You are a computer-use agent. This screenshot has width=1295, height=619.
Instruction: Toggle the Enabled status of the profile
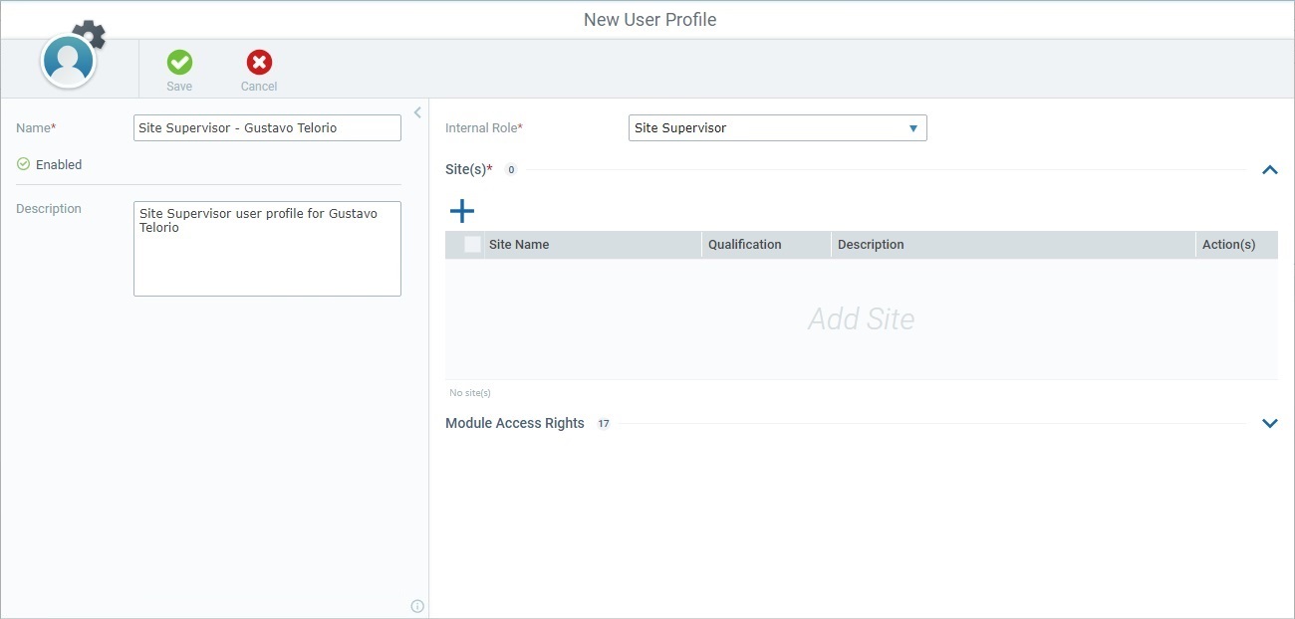click(x=22, y=164)
